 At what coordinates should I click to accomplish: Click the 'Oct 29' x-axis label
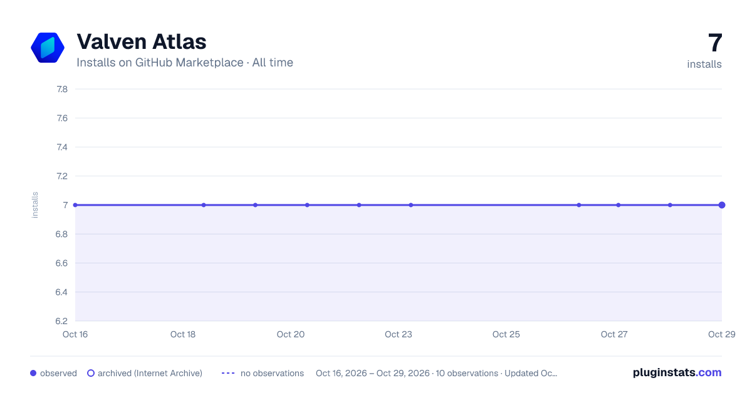click(x=722, y=334)
